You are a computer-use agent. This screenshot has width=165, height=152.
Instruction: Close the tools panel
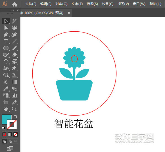(x=18, y=10)
